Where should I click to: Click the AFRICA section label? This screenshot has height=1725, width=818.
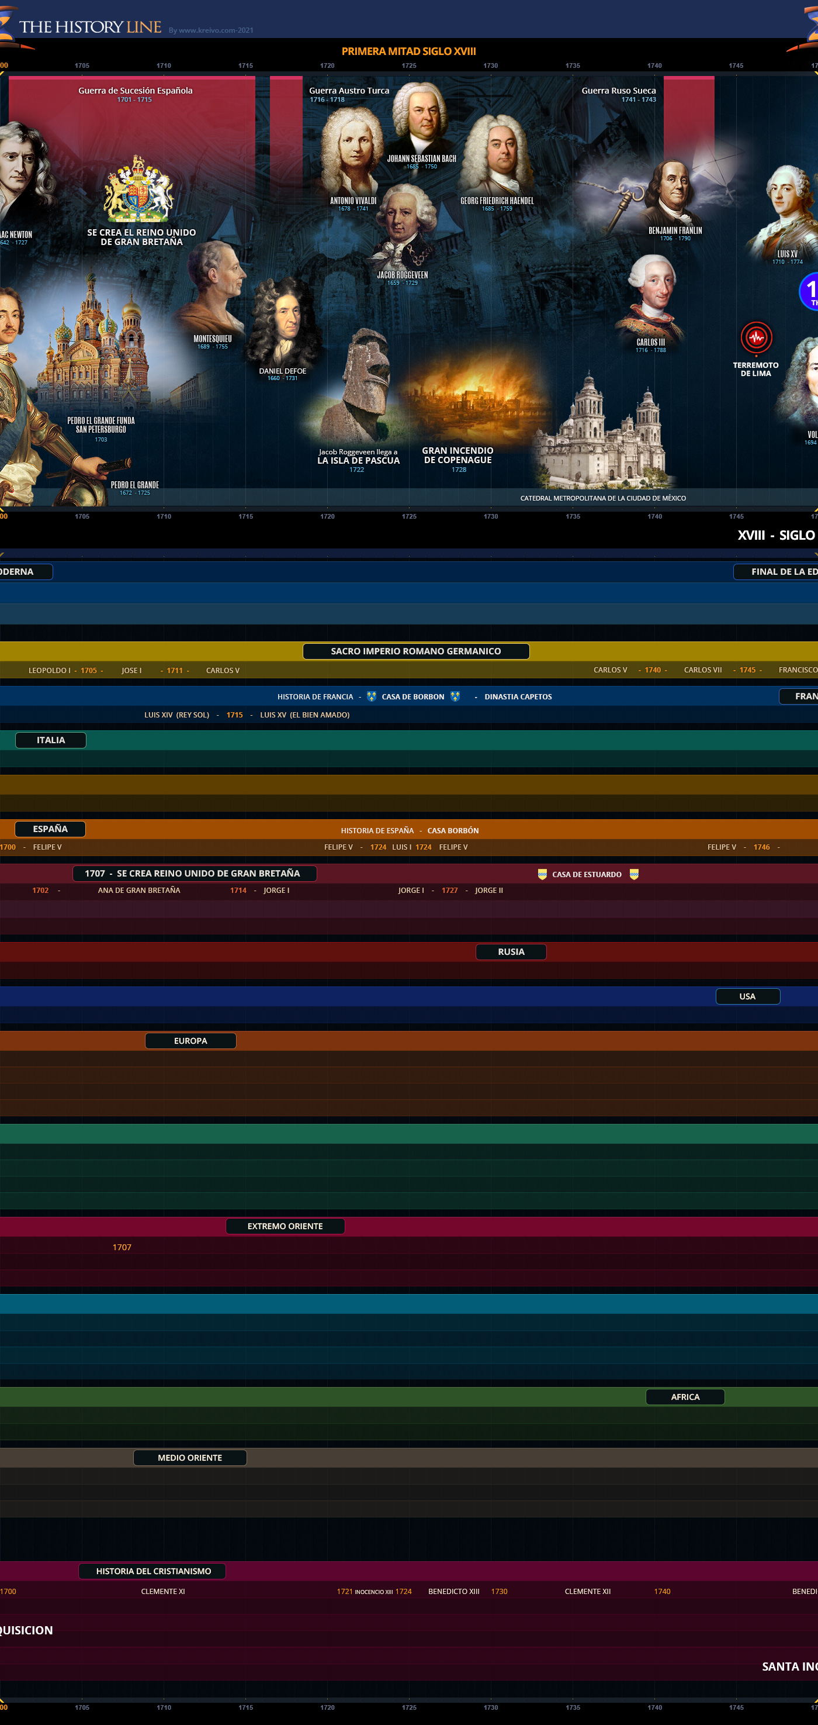685,1397
